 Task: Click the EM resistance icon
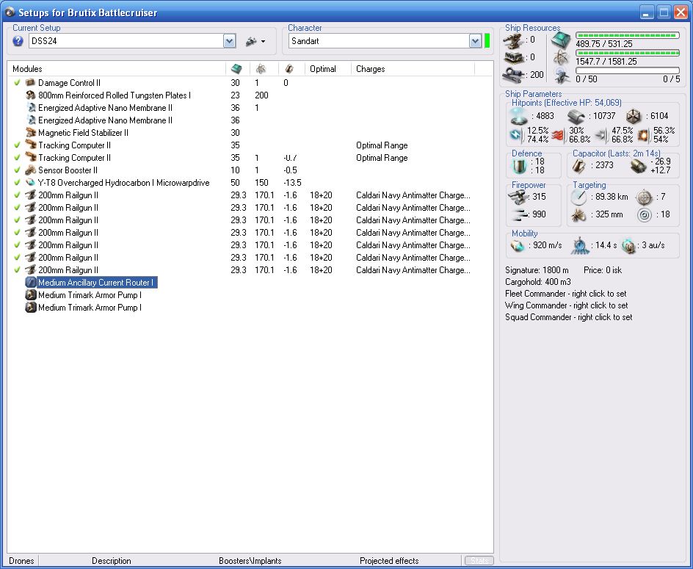[x=516, y=135]
